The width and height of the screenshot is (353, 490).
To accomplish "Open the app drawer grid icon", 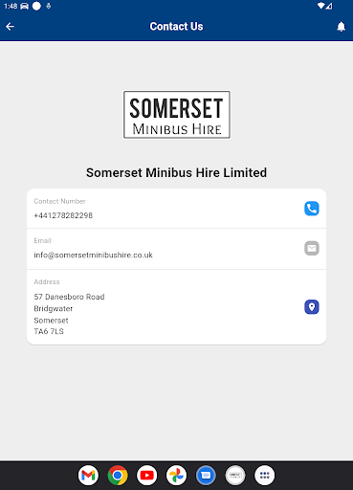I will pos(265,476).
